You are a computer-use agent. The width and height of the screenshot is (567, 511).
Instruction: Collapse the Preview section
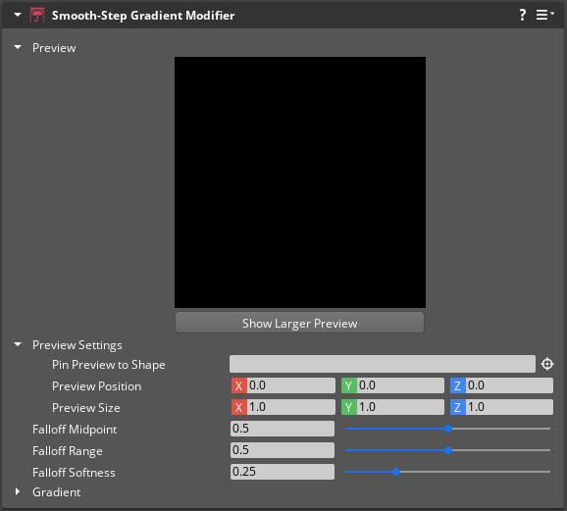coord(18,47)
